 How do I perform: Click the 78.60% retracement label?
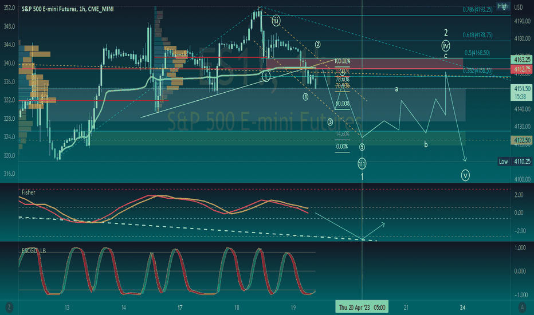(x=342, y=79)
